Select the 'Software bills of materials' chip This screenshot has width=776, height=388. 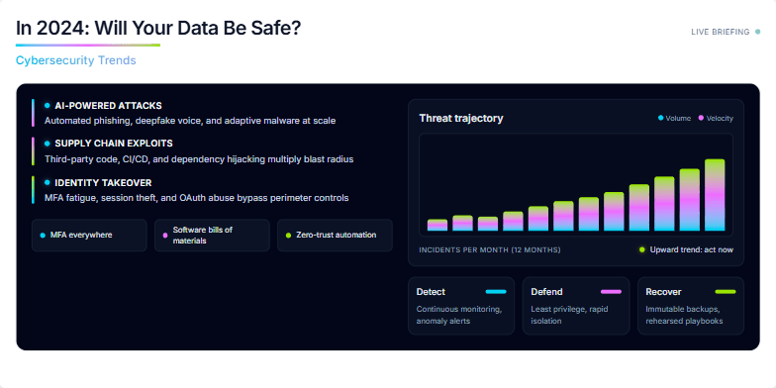tap(212, 236)
